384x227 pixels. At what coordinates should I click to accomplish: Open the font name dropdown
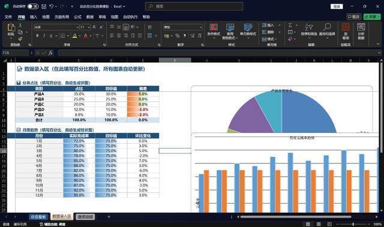point(77,27)
